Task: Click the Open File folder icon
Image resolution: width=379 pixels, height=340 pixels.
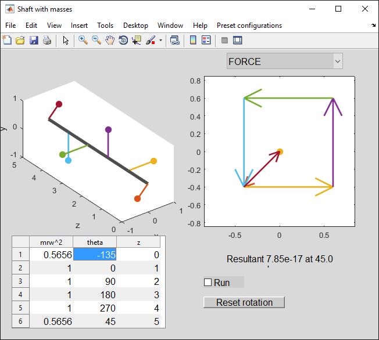Action: tap(20, 40)
